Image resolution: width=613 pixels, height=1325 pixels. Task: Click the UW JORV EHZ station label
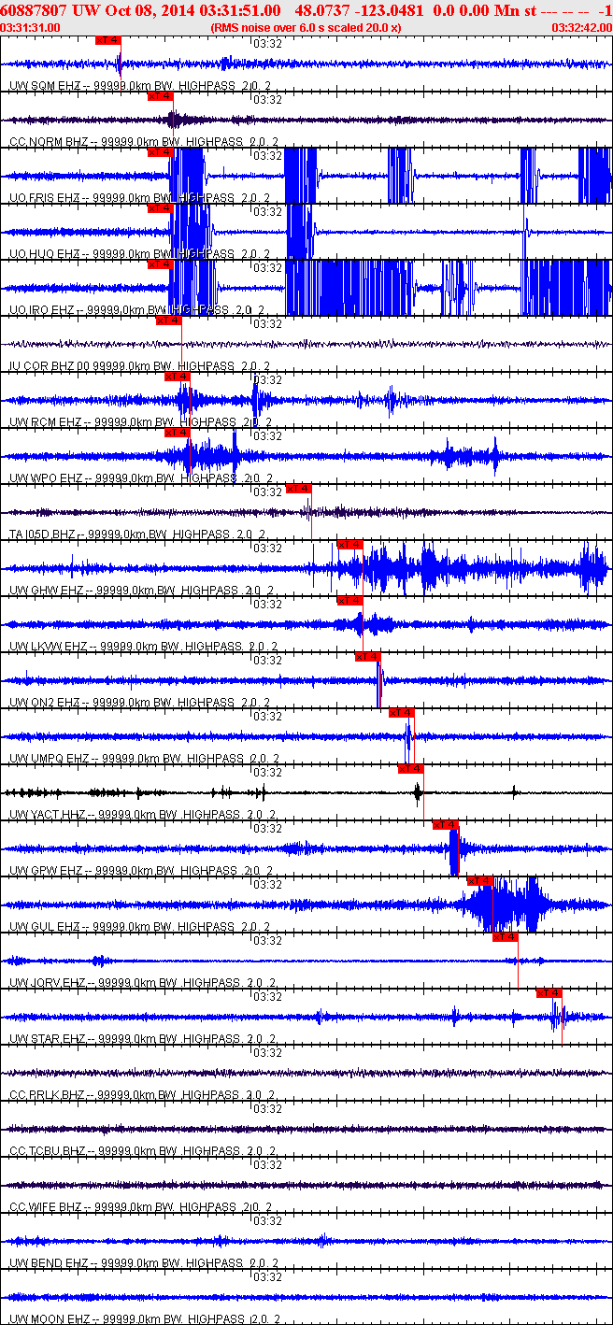click(48, 982)
